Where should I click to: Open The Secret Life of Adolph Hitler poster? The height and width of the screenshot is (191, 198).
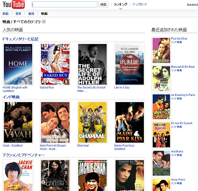(x=92, y=64)
